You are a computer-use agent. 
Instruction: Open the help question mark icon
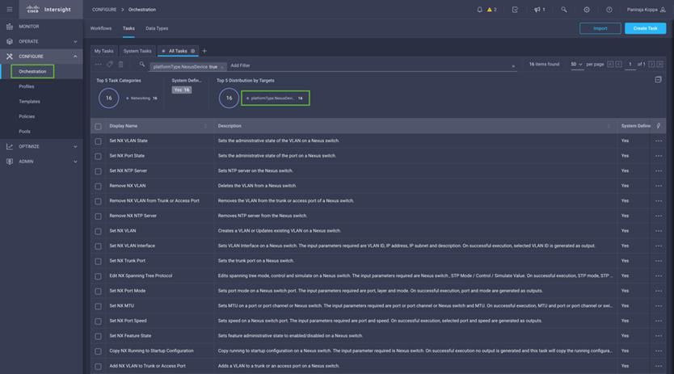coord(609,10)
